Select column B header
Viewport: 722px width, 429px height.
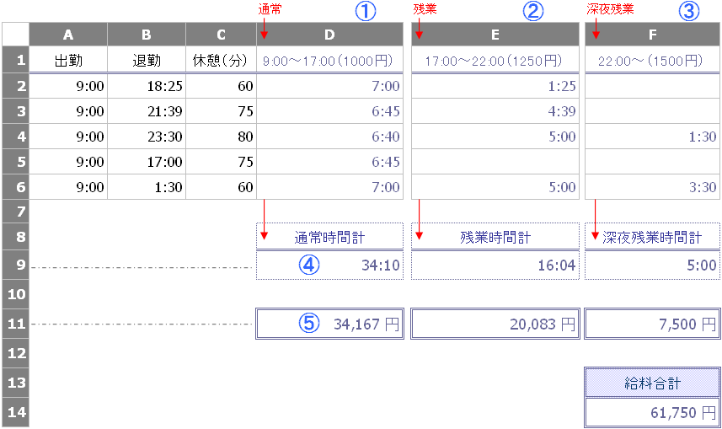click(x=147, y=35)
